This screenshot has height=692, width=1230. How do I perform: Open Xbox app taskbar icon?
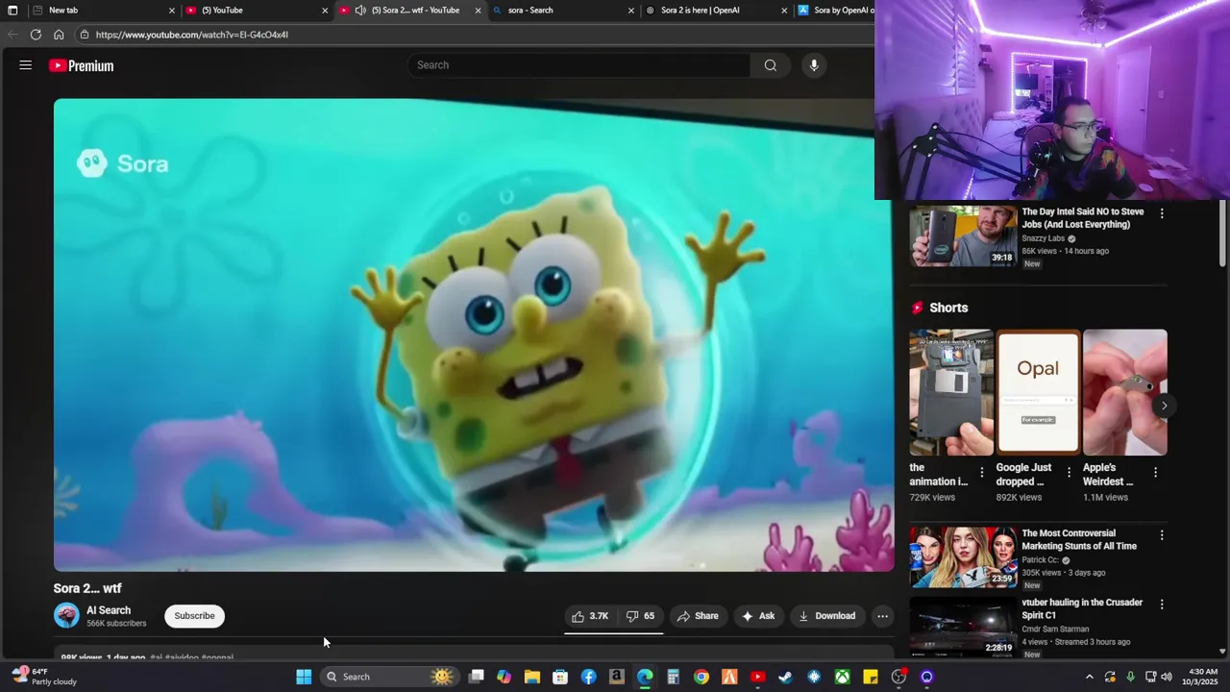[842, 677]
